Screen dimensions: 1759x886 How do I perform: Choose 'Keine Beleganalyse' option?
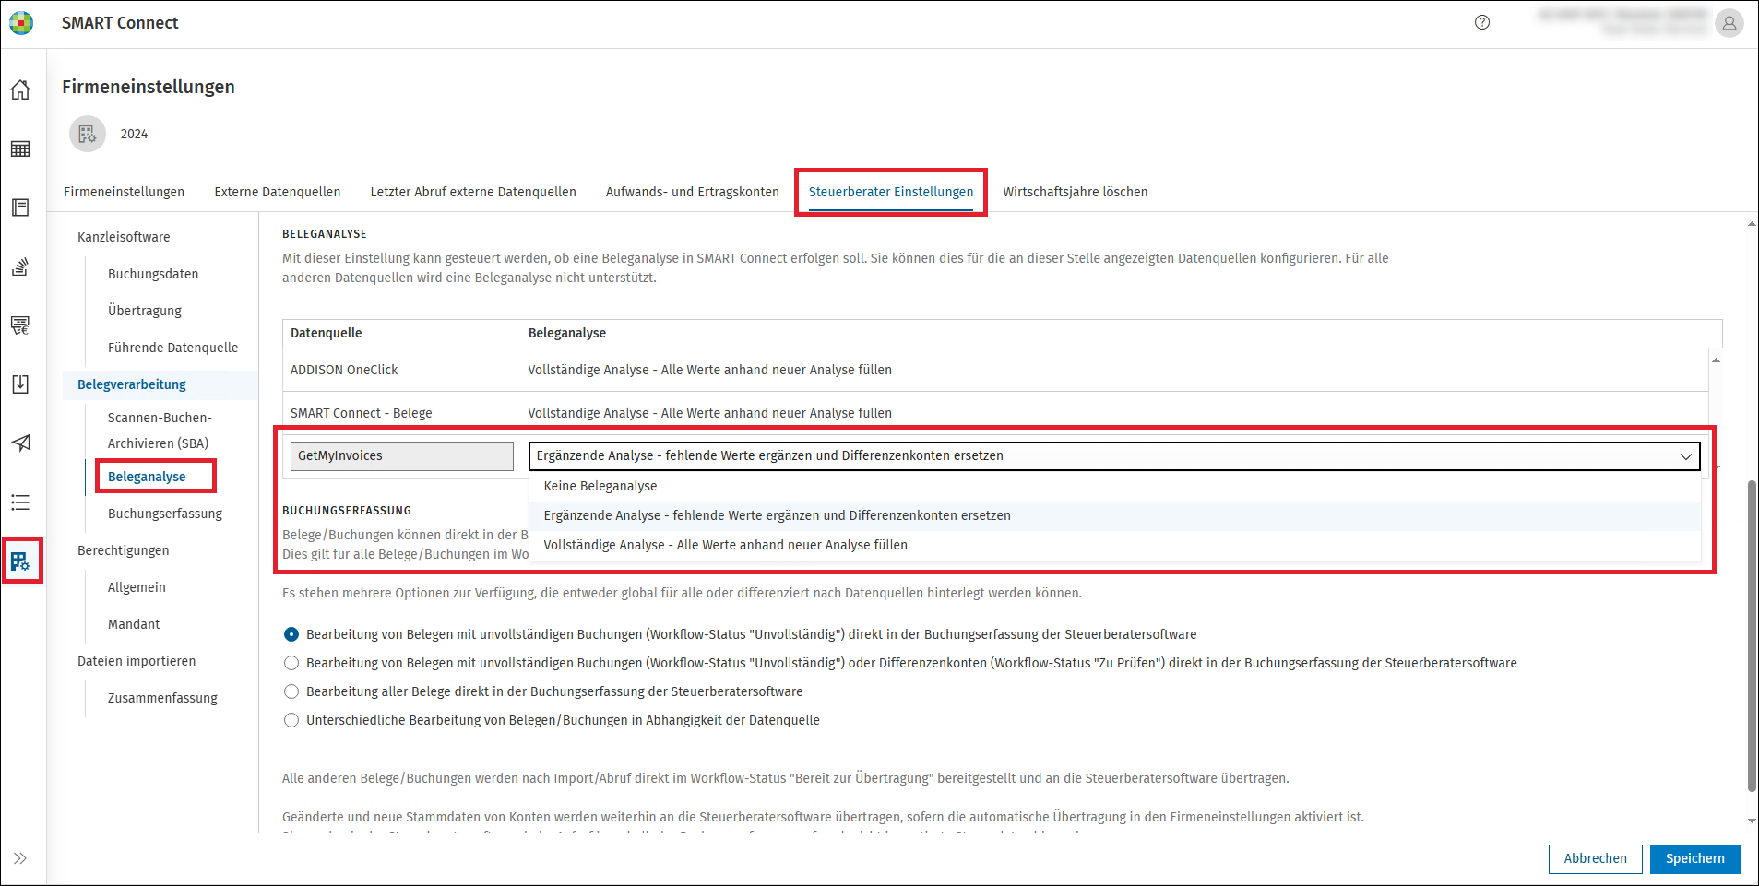[1114, 486]
